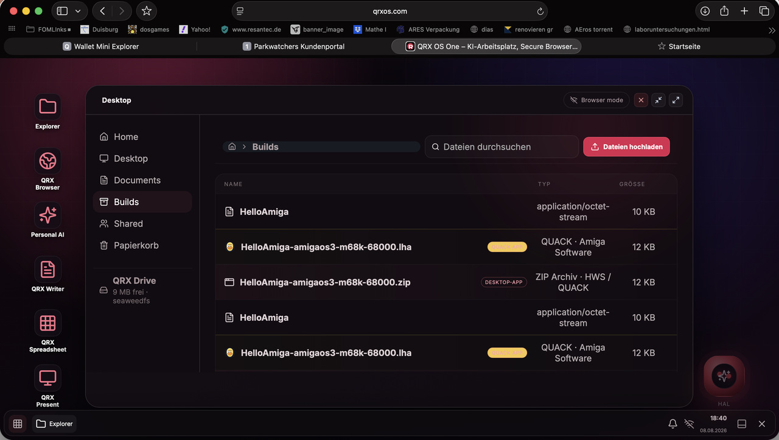Switch the QRX window to fullscreen

point(676,100)
